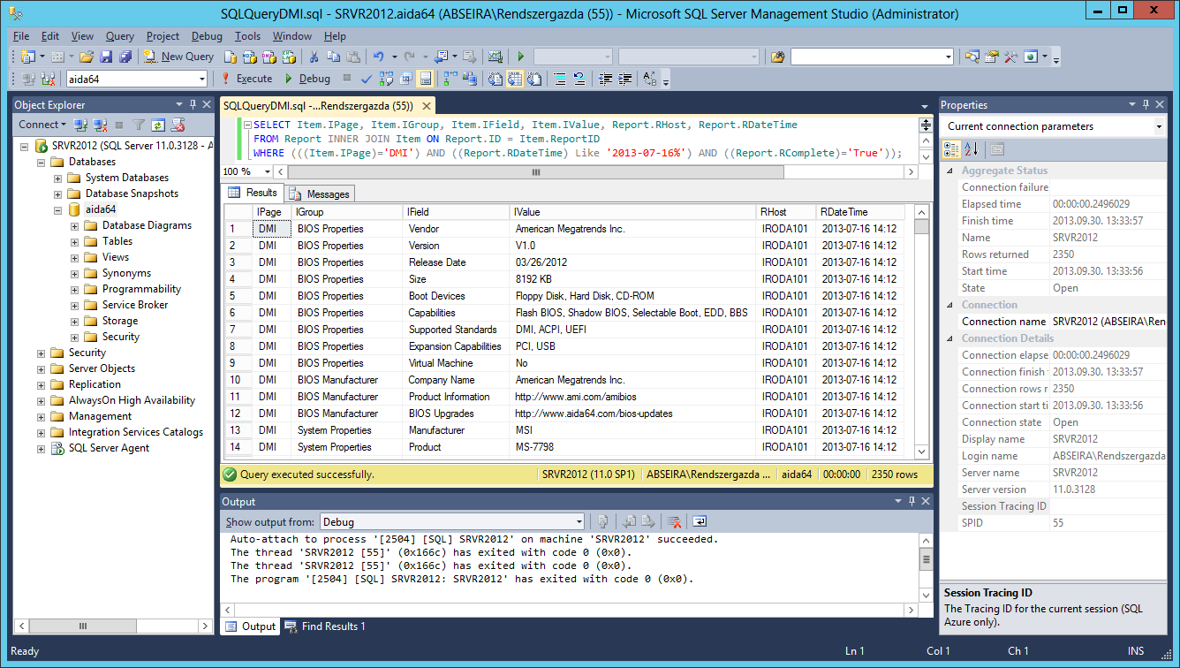Click the Find input box in the toolbar
1180x668 pixels.
click(x=872, y=56)
